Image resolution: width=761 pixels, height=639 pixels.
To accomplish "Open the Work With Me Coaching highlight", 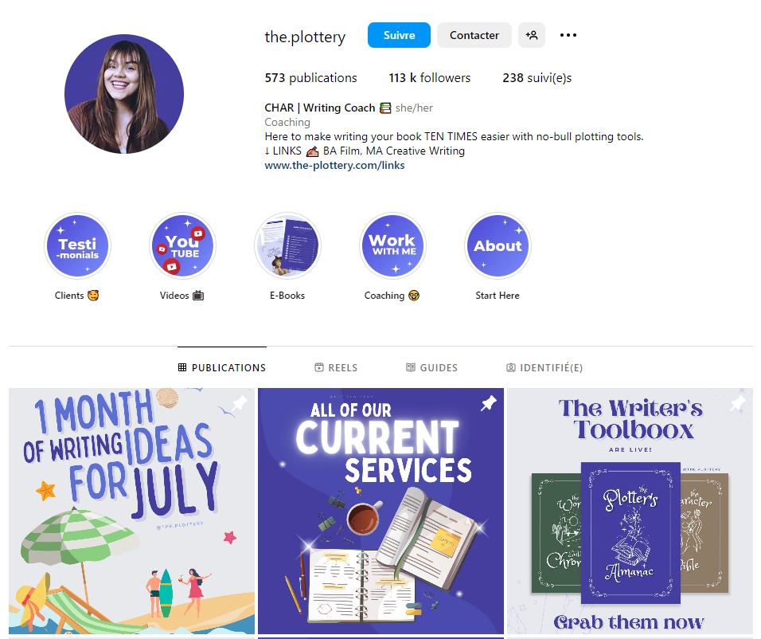I will coord(392,246).
